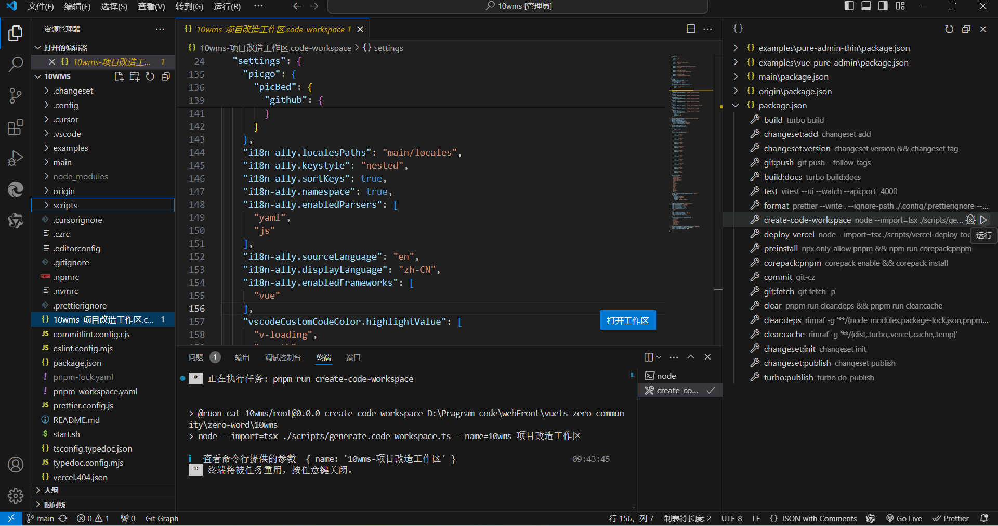Select the node terminal in list
Viewport: 998px width, 526px height.
(x=680, y=376)
